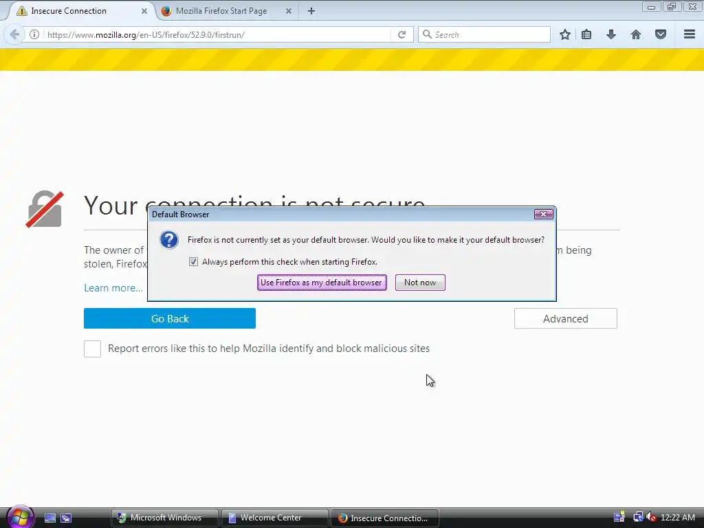Click the muted volume tray icon

pos(651,517)
